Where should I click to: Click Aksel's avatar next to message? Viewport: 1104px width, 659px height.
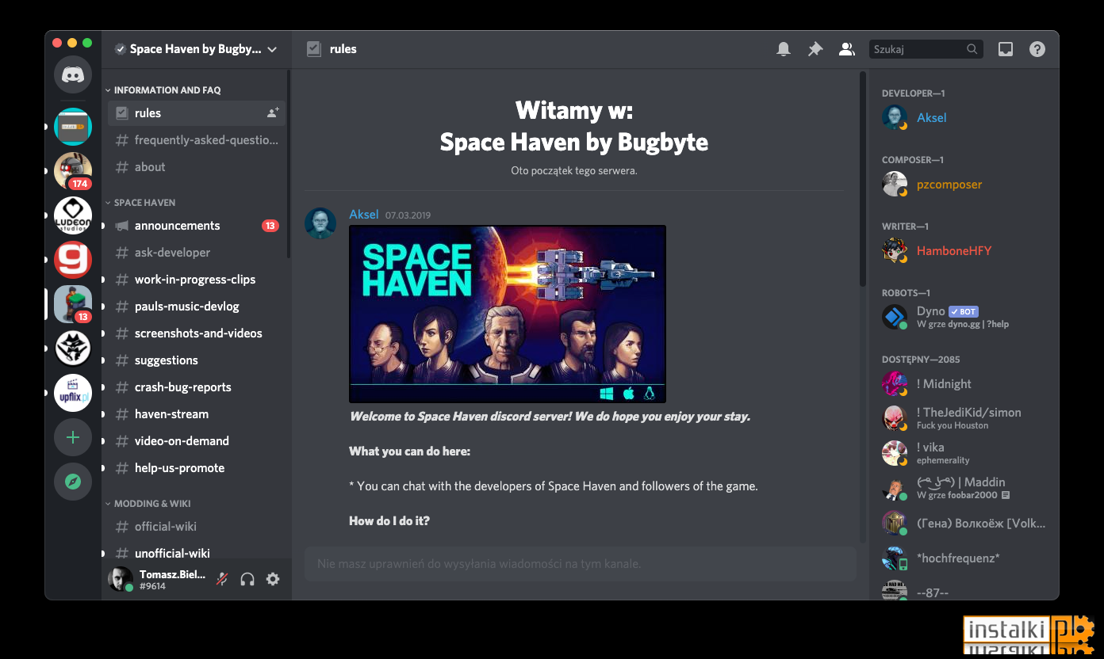pyautogui.click(x=320, y=223)
